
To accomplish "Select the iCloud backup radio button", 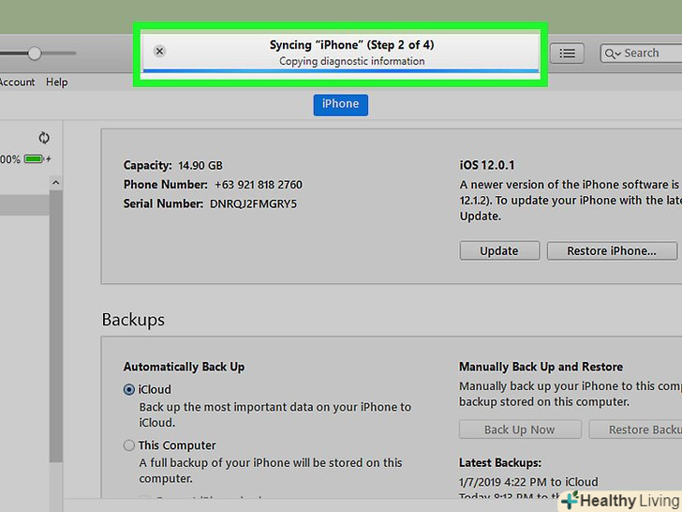I will pos(128,389).
